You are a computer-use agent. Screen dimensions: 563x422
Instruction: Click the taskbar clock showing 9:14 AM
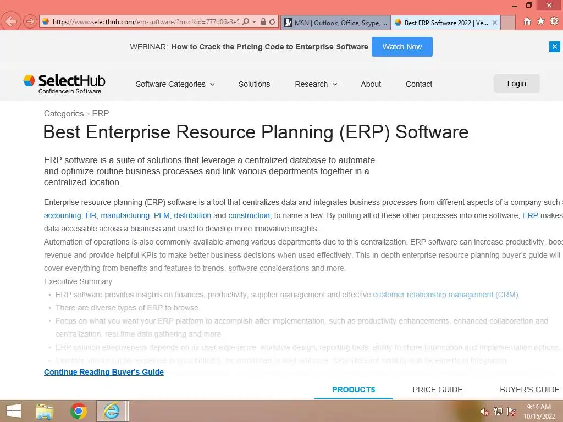[539, 412]
